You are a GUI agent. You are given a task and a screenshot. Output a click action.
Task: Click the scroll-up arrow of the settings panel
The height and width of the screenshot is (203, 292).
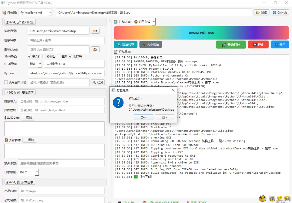click(x=110, y=20)
